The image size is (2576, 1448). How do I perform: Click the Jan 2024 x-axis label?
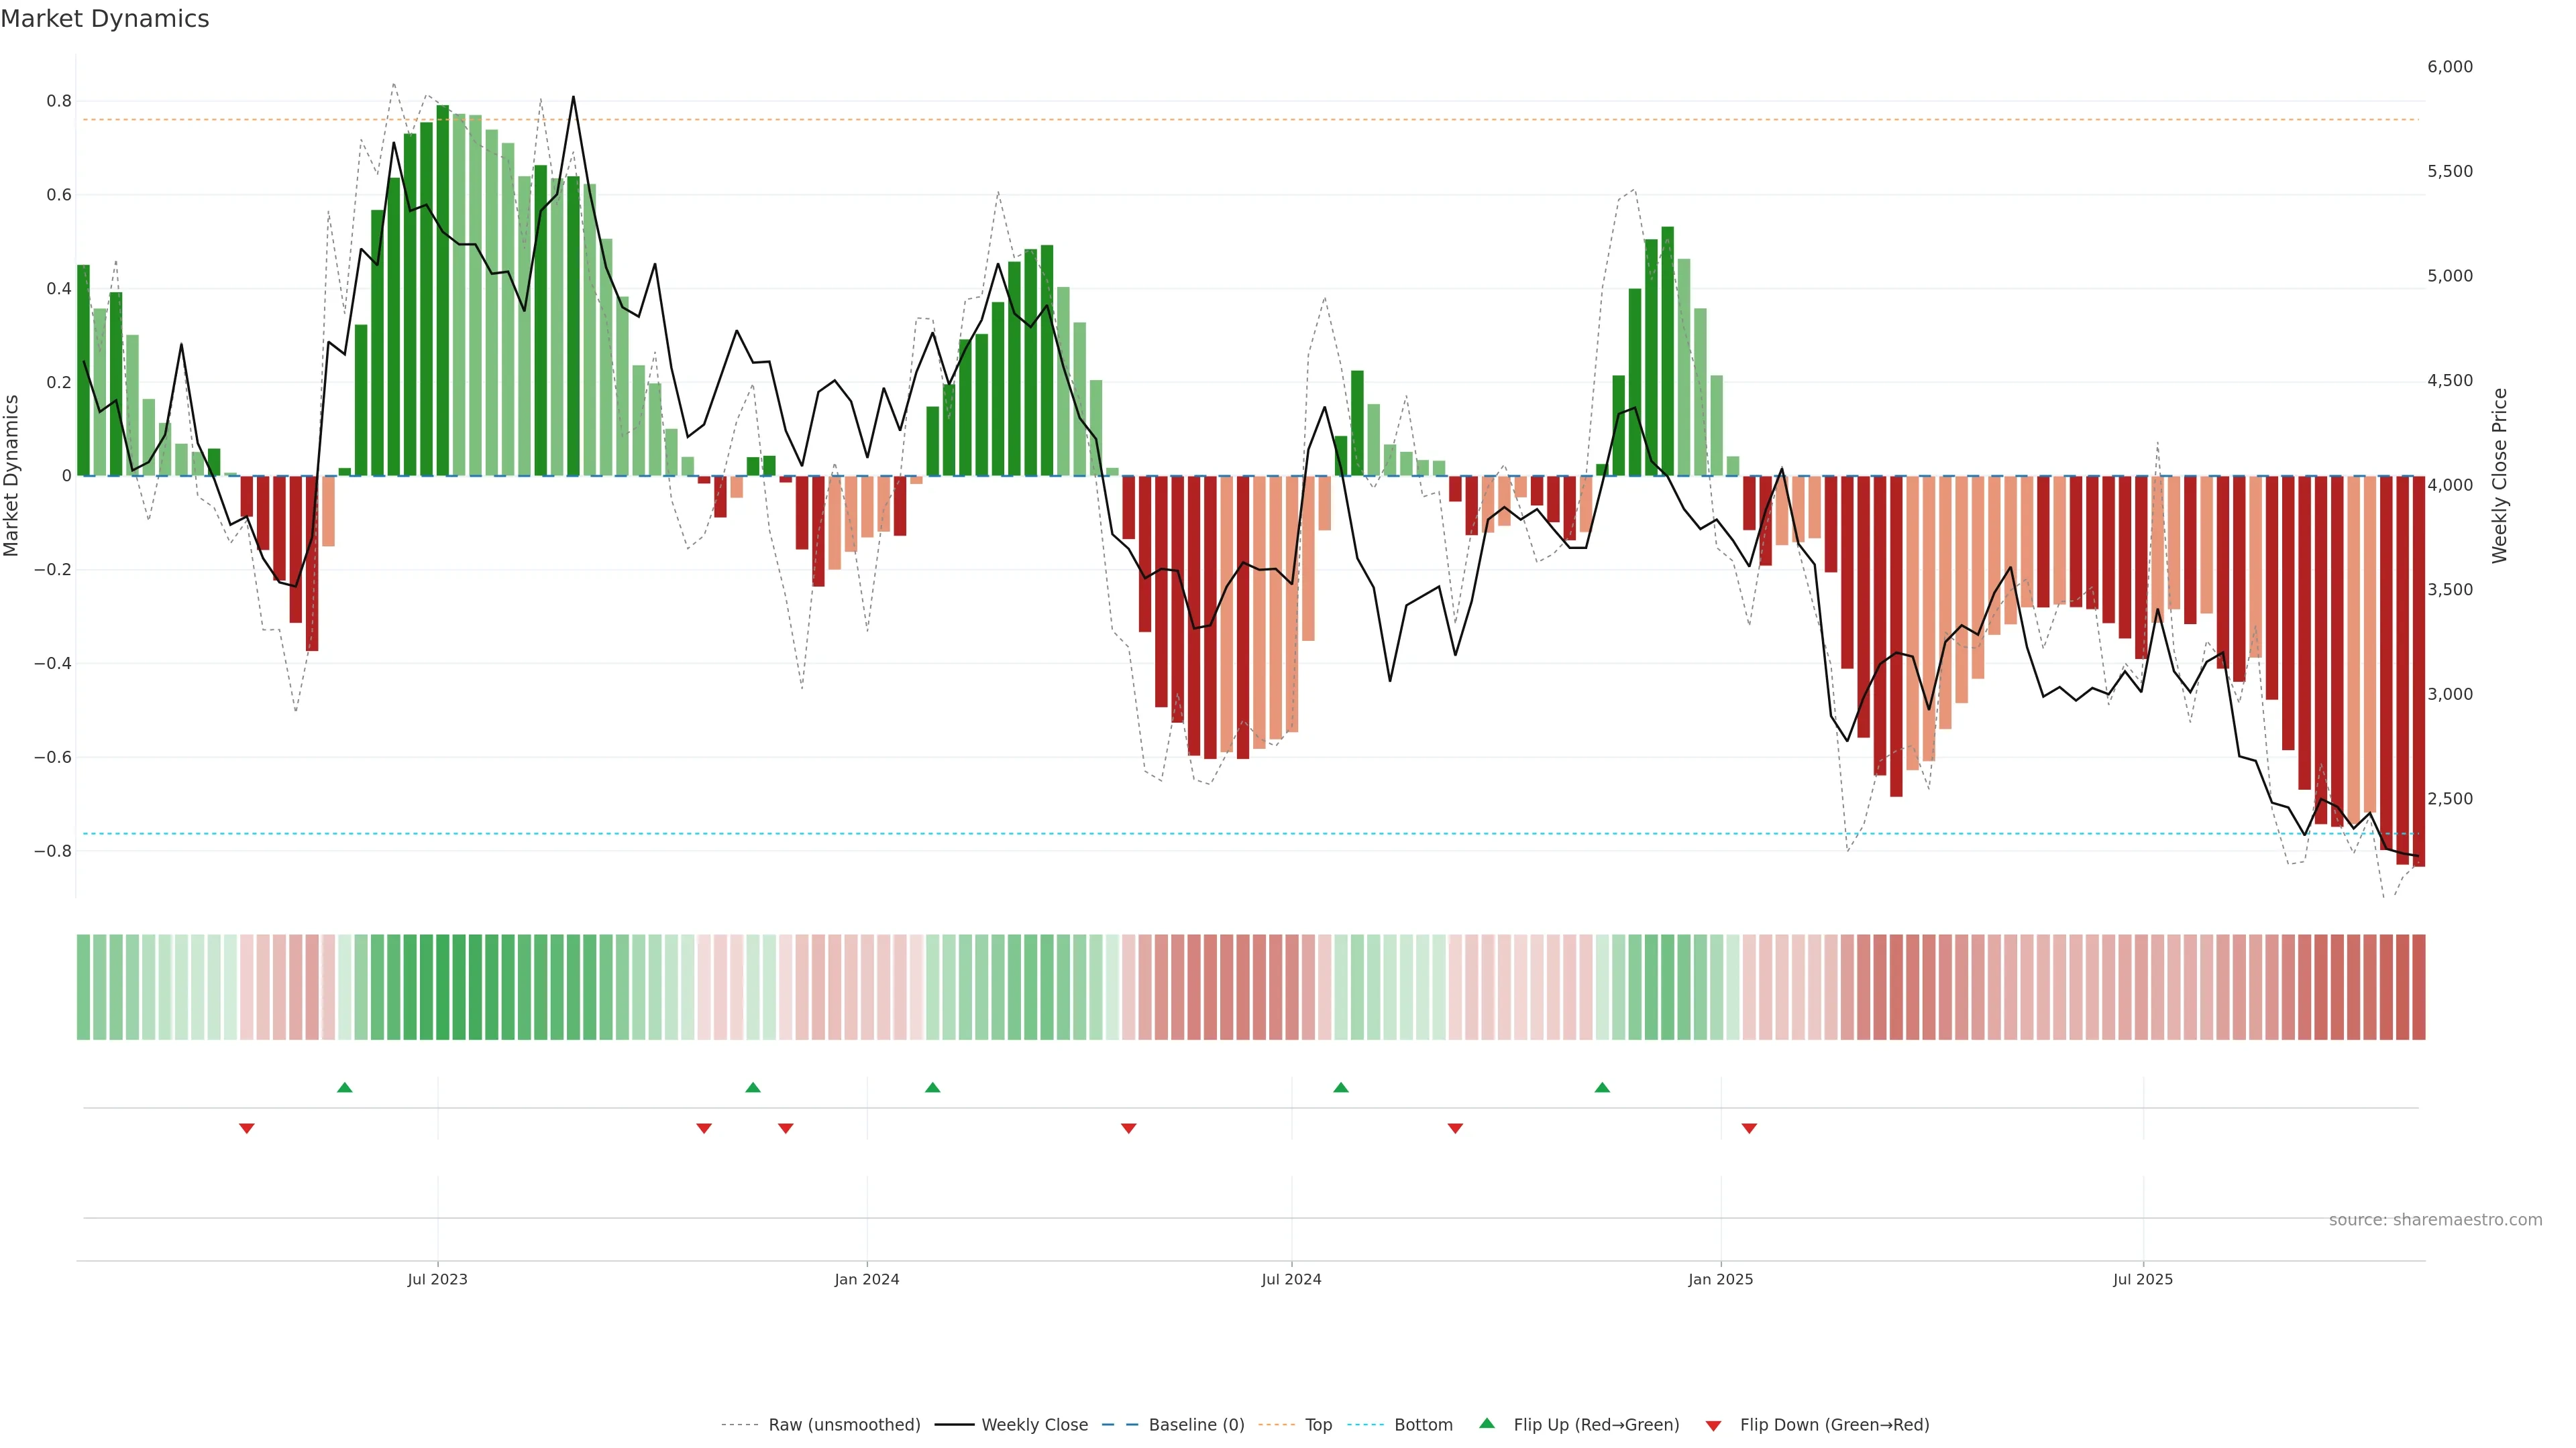tap(867, 1279)
